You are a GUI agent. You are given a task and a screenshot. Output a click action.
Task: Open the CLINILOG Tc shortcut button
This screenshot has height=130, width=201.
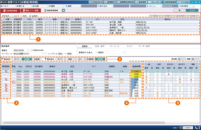tap(96, 2)
